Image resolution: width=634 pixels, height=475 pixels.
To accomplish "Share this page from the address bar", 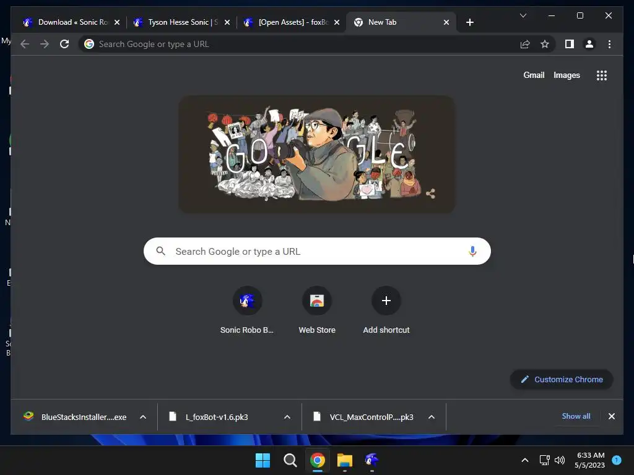I will tap(525, 44).
